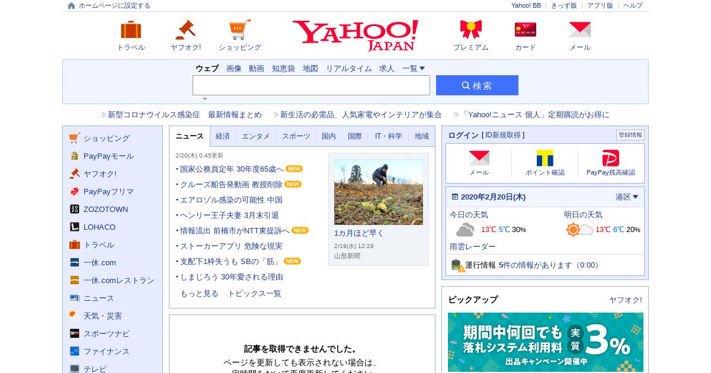Viewport: 711px width, 373px height.
Task: Select the リアルタイム search type
Action: pos(349,68)
